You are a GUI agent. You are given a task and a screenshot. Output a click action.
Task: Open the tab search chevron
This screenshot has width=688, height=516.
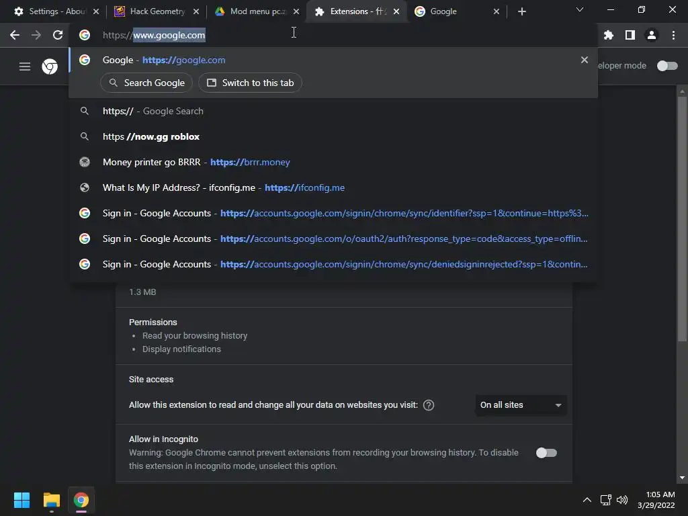(580, 10)
